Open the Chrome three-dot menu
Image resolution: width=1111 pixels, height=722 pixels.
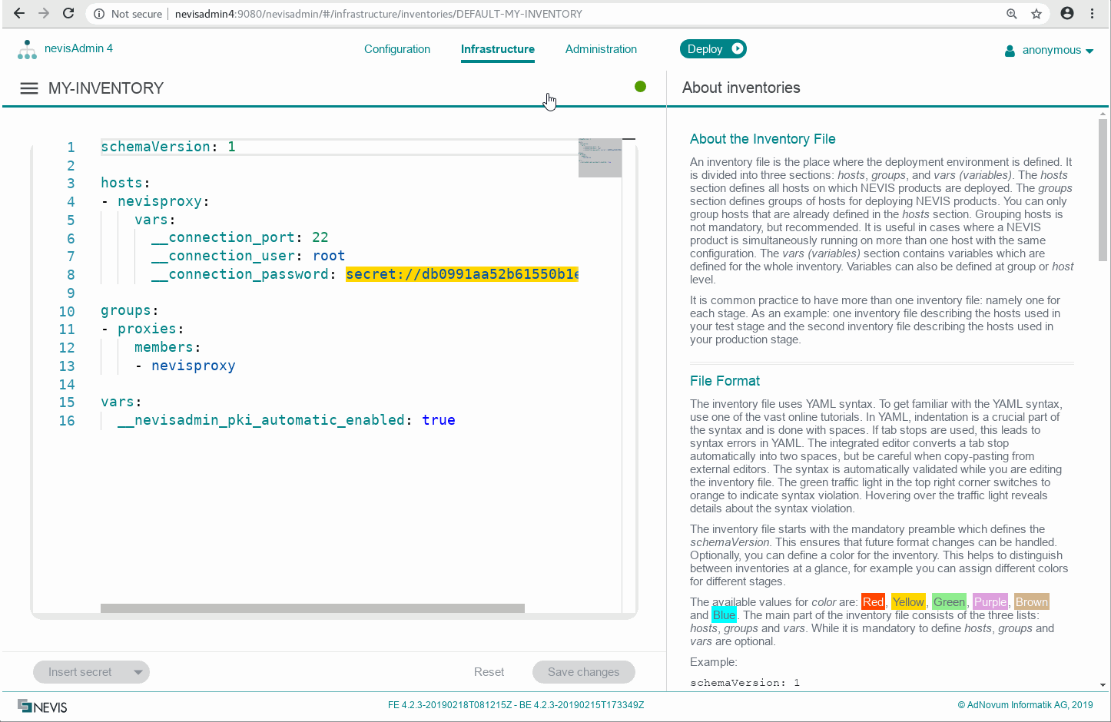[1092, 14]
